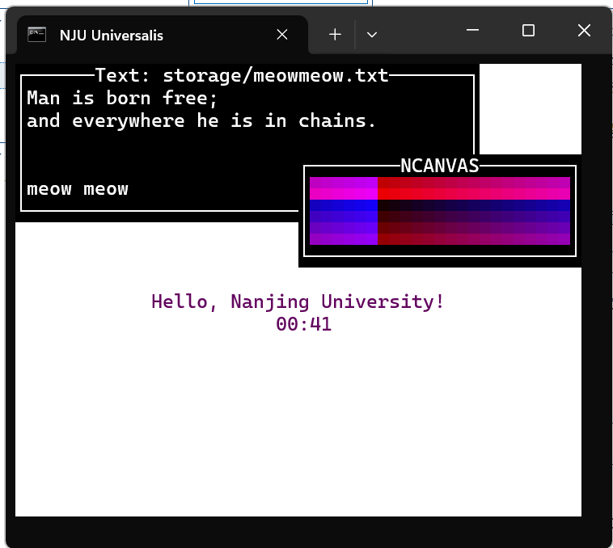This screenshot has width=613, height=548.
Task: Click the NCANVAS panel title
Action: [x=439, y=166]
